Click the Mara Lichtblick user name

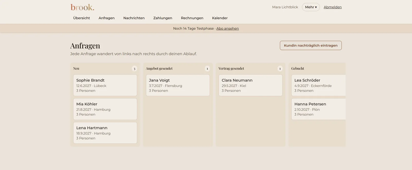coord(285,7)
